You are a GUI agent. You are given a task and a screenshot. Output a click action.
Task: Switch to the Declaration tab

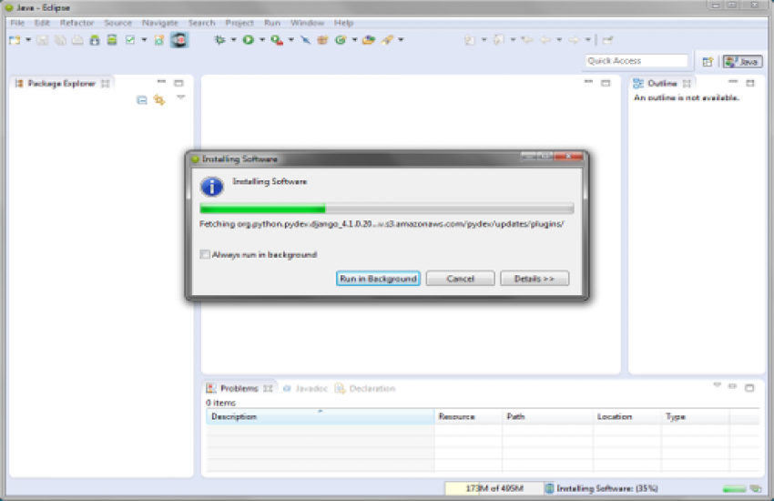tap(365, 388)
